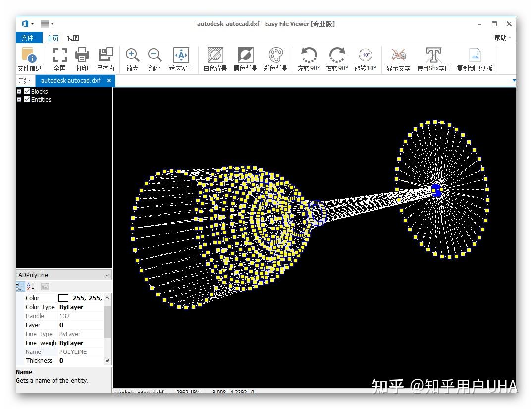The height and width of the screenshot is (409, 532).
Task: Open the document tab list arrow
Action: pyautogui.click(x=514, y=80)
